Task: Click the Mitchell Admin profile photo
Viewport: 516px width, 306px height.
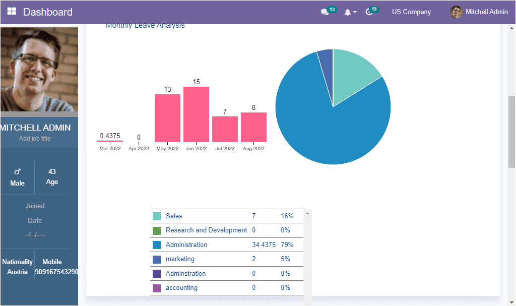Action: click(x=39, y=69)
